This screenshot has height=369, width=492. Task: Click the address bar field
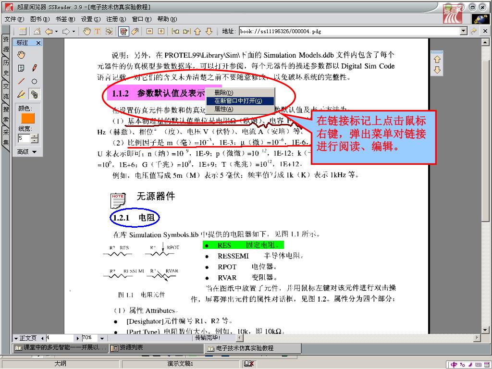350,31
